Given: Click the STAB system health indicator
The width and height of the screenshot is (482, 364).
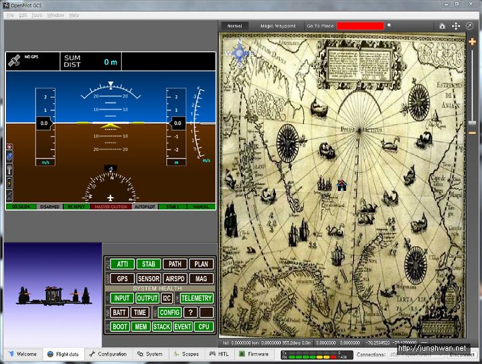Looking at the screenshot, I should click(149, 264).
